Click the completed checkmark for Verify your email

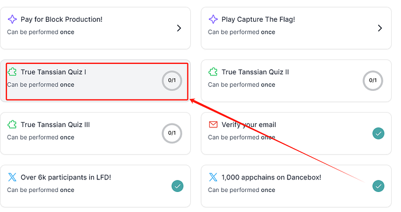tap(378, 133)
